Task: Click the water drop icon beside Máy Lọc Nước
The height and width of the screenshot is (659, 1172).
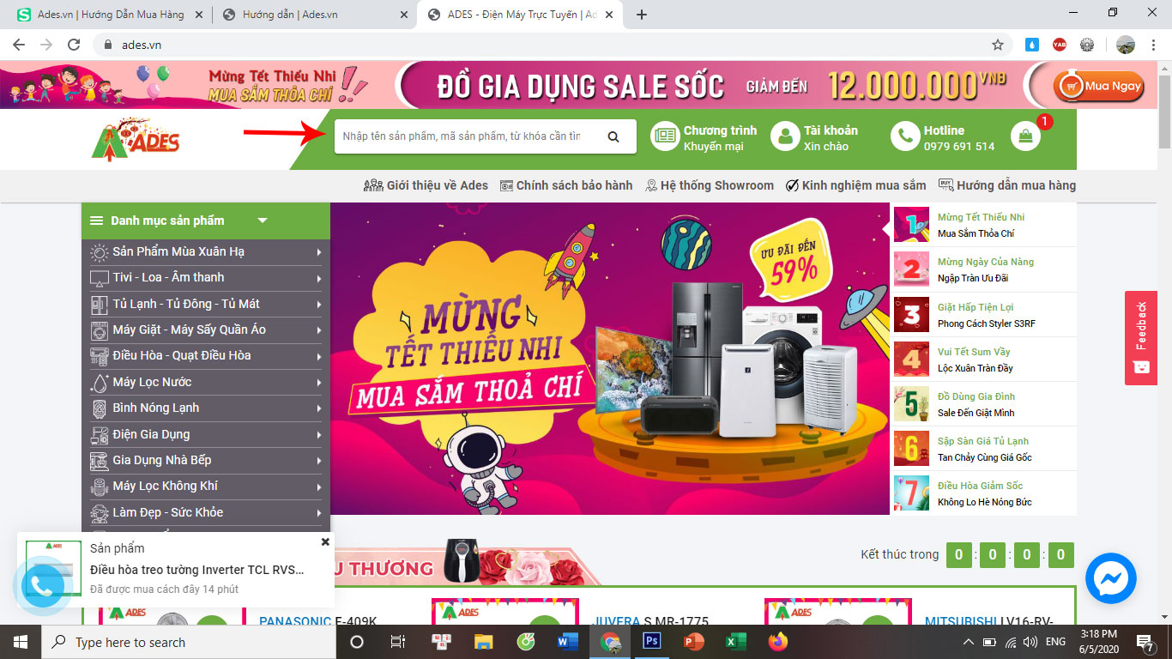Action: click(99, 383)
